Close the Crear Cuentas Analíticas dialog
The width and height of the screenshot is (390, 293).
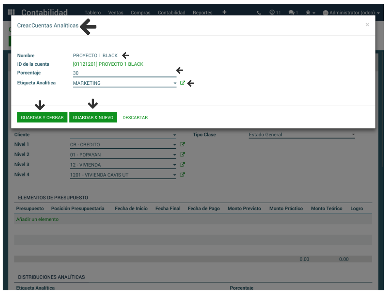click(367, 25)
